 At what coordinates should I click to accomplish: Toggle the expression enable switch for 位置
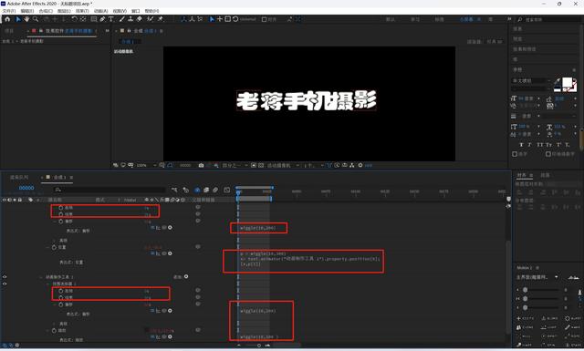click(x=152, y=253)
